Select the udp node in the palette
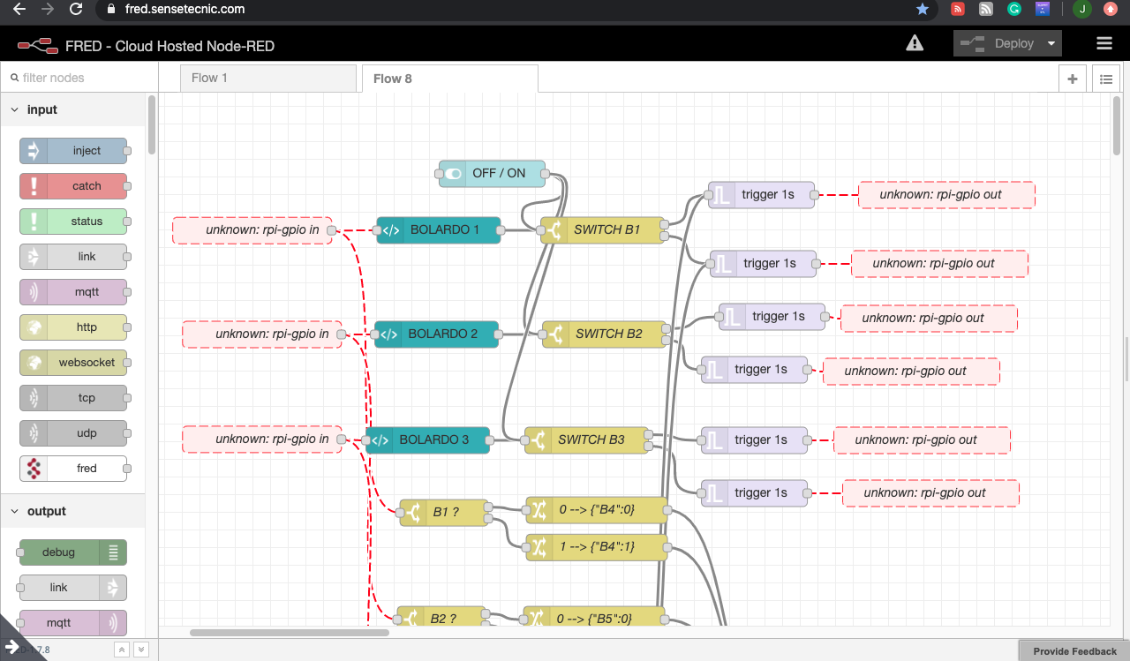This screenshot has width=1130, height=661. click(x=74, y=432)
